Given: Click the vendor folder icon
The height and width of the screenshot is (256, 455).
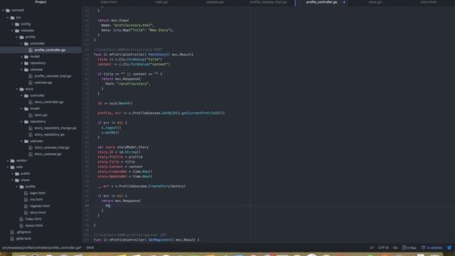Looking at the screenshot, I should [x=13, y=161].
